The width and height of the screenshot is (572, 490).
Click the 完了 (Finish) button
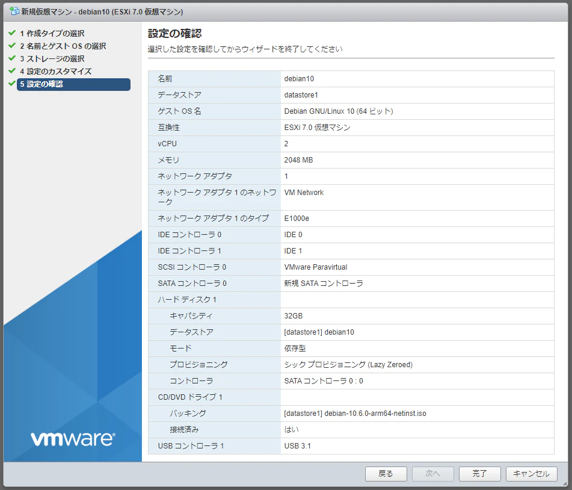(x=480, y=474)
